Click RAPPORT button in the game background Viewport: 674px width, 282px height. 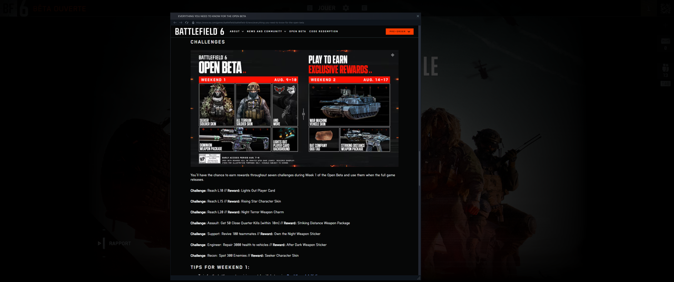click(x=120, y=244)
